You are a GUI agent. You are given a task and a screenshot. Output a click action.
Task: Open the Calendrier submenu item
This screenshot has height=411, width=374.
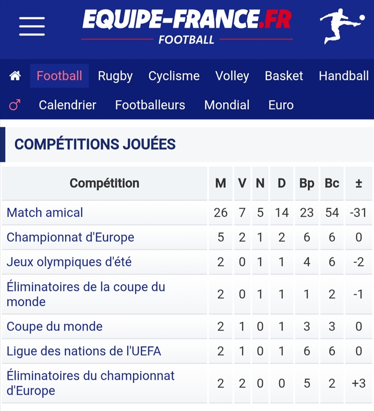tap(68, 105)
